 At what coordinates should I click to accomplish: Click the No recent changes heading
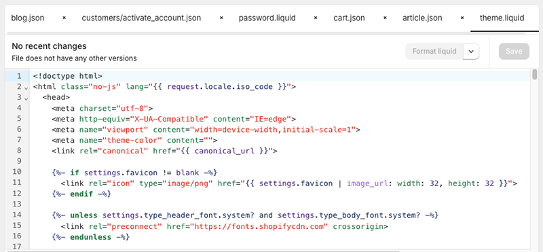49,46
